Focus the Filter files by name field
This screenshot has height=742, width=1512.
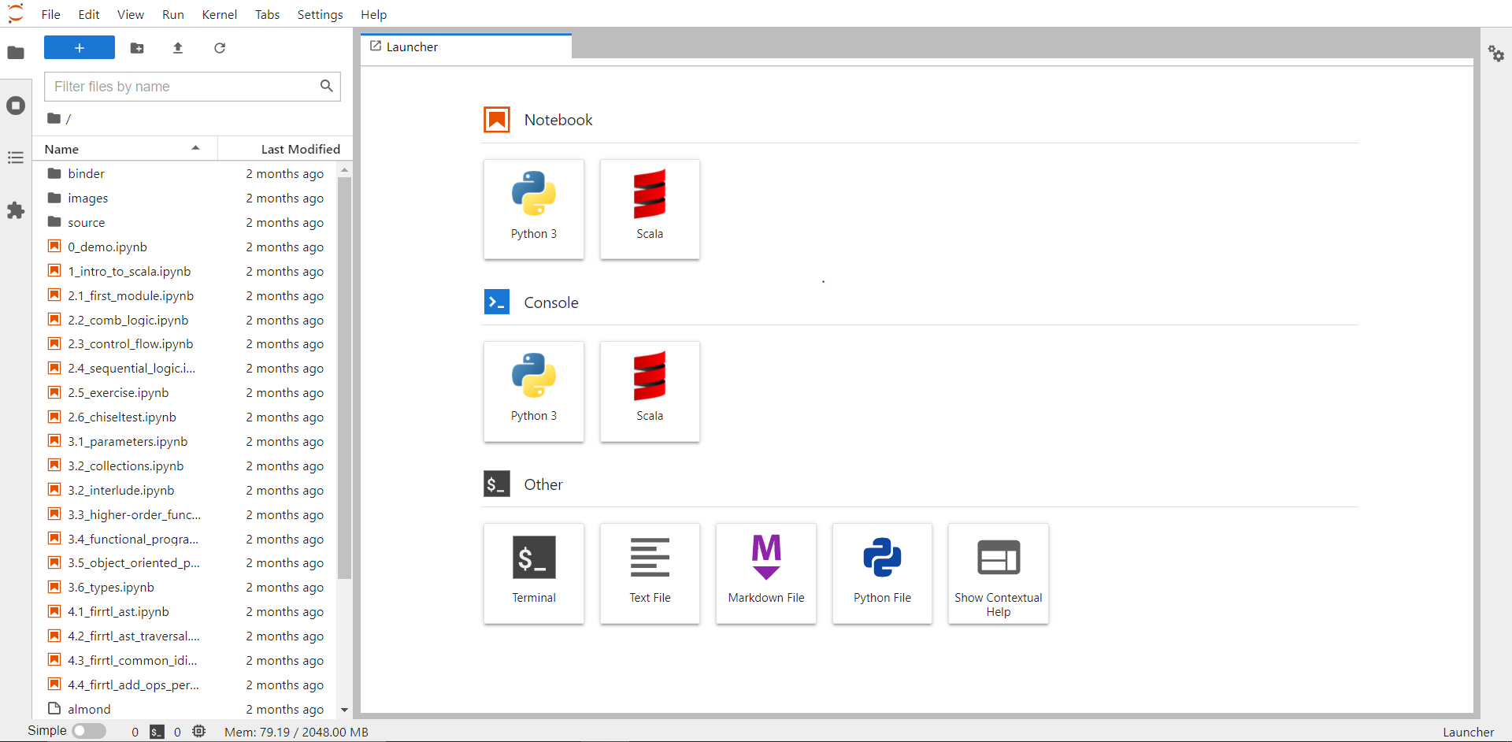[192, 87]
